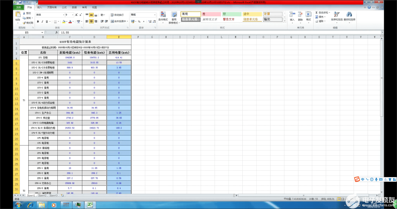Image resolution: width=397 pixels, height=209 pixels.
Task: Open the font name dropdown
Action: tap(63, 15)
